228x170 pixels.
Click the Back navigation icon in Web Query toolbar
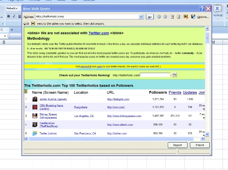click(x=159, y=17)
